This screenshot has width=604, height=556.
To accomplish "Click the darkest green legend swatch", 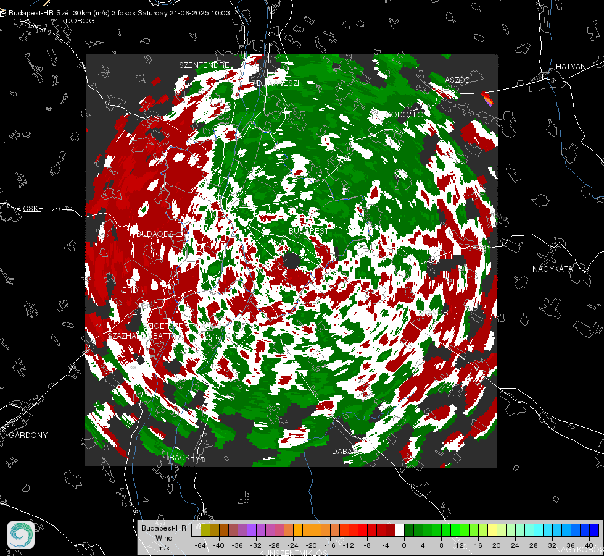I will pos(409,531).
